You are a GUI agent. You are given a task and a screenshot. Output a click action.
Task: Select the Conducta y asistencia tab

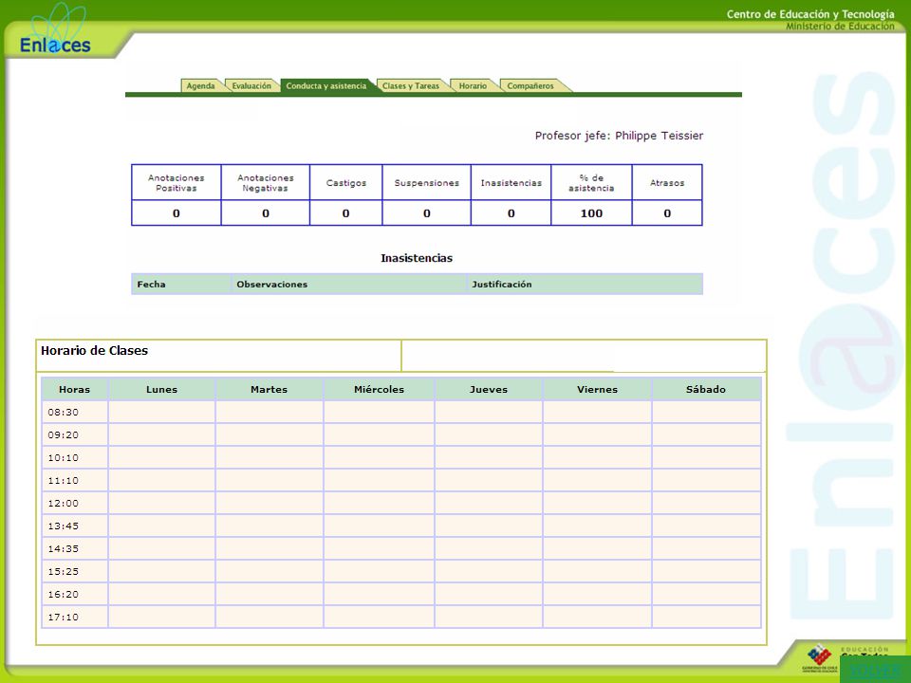(x=326, y=85)
